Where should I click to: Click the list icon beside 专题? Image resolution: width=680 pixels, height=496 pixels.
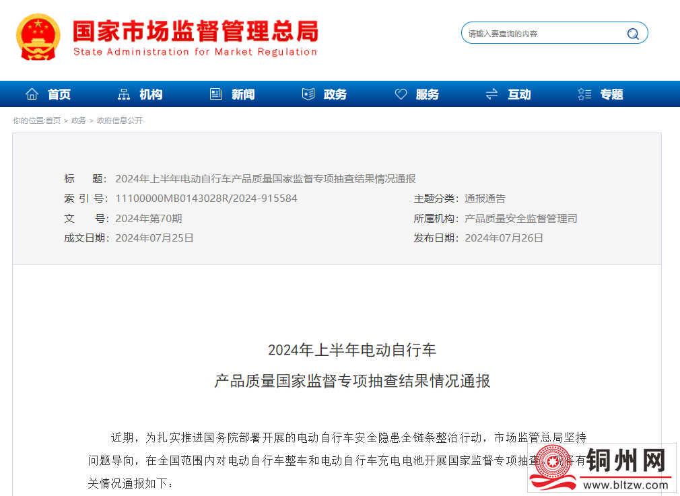tap(584, 94)
